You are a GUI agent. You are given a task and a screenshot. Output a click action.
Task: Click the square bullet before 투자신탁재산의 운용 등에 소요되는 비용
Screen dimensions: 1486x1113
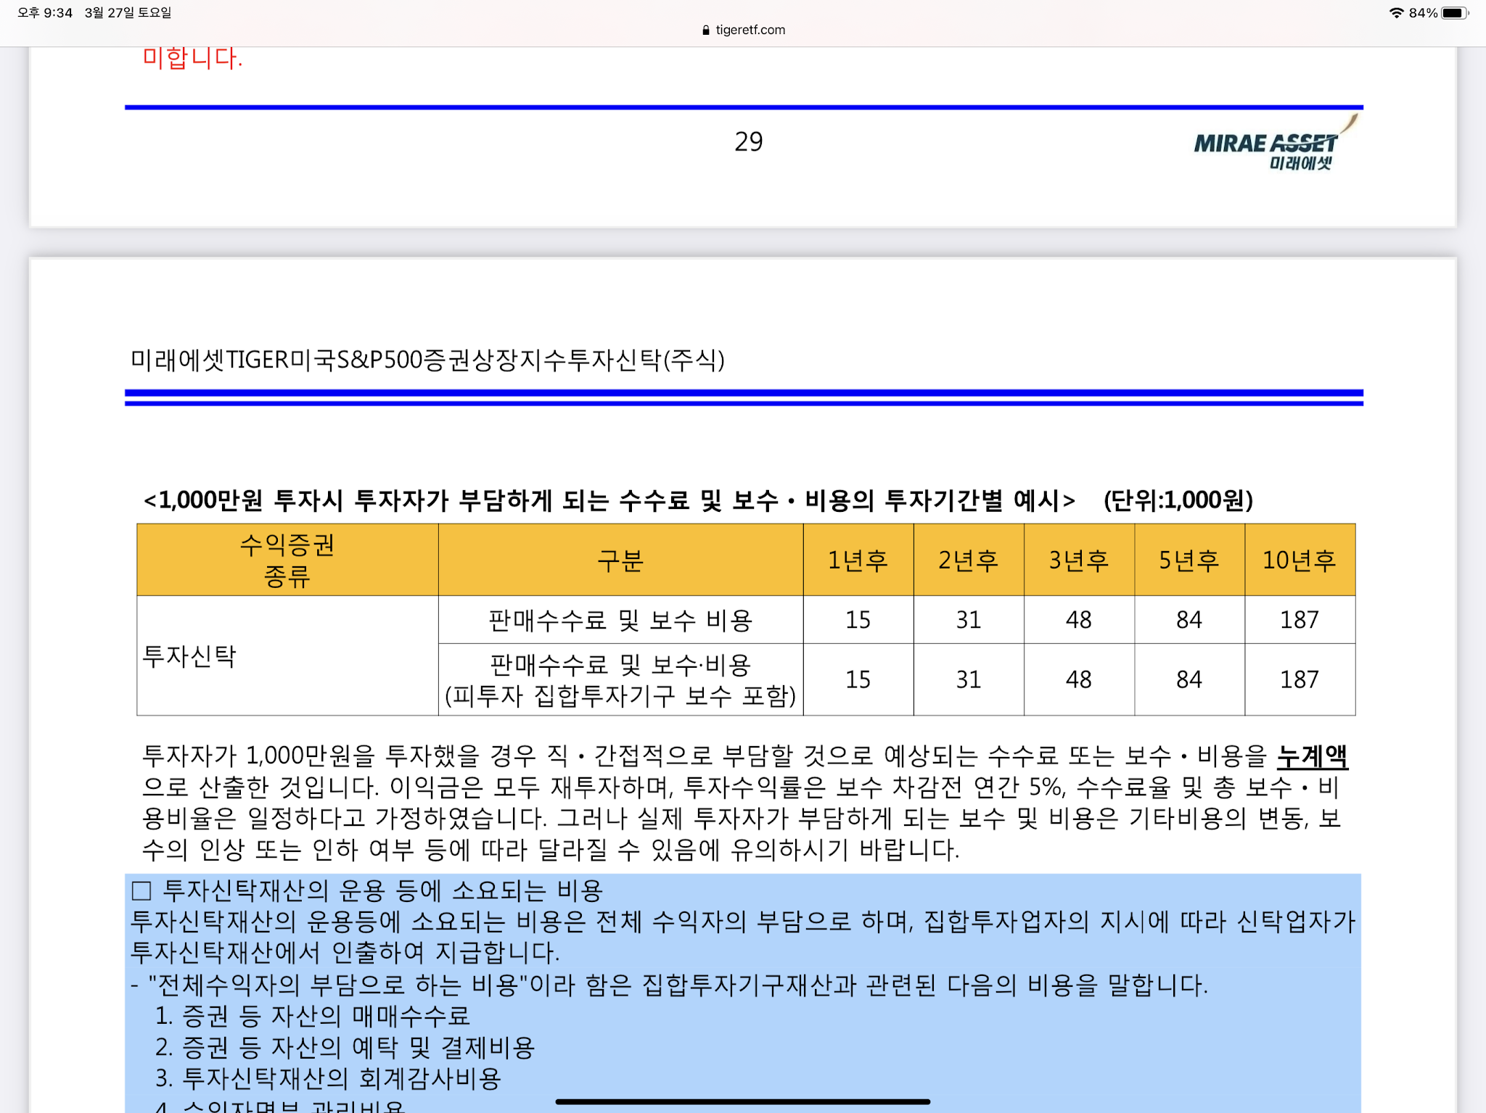[141, 891]
